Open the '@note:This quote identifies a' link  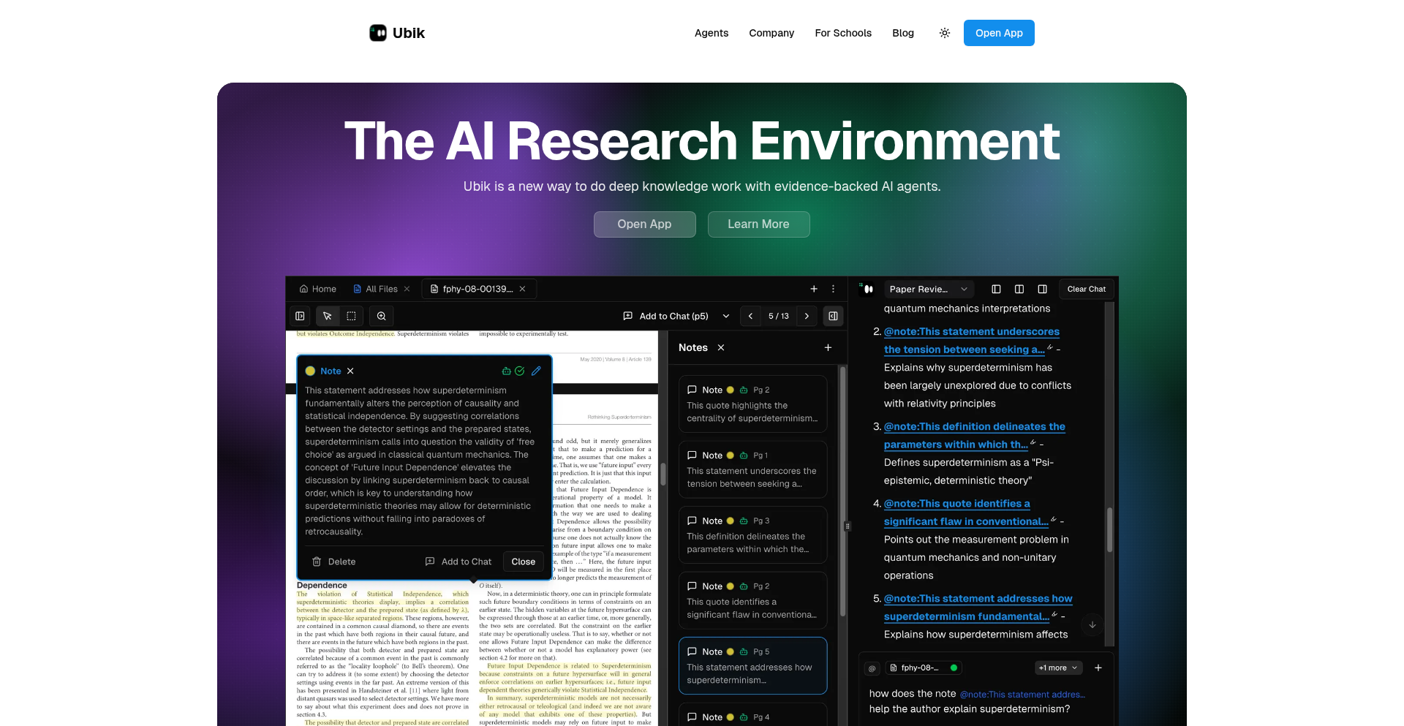[966, 512]
